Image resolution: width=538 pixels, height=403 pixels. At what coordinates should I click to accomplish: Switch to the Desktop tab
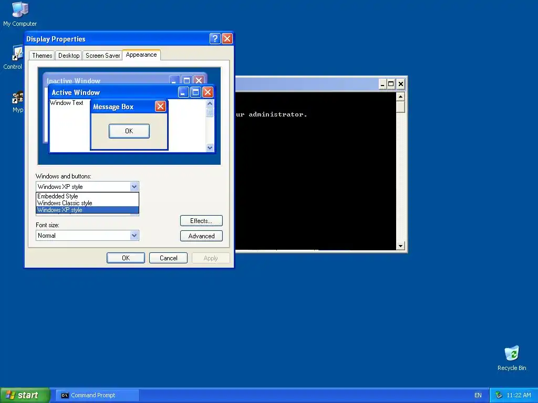point(69,56)
